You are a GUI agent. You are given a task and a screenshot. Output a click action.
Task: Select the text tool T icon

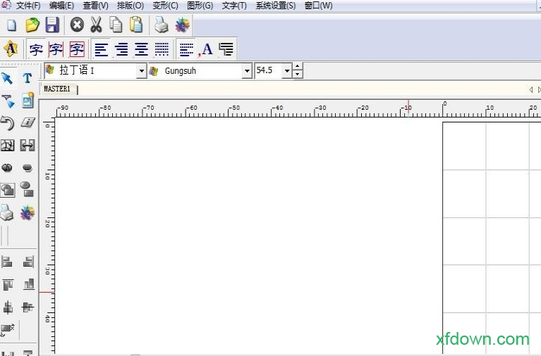pos(28,78)
